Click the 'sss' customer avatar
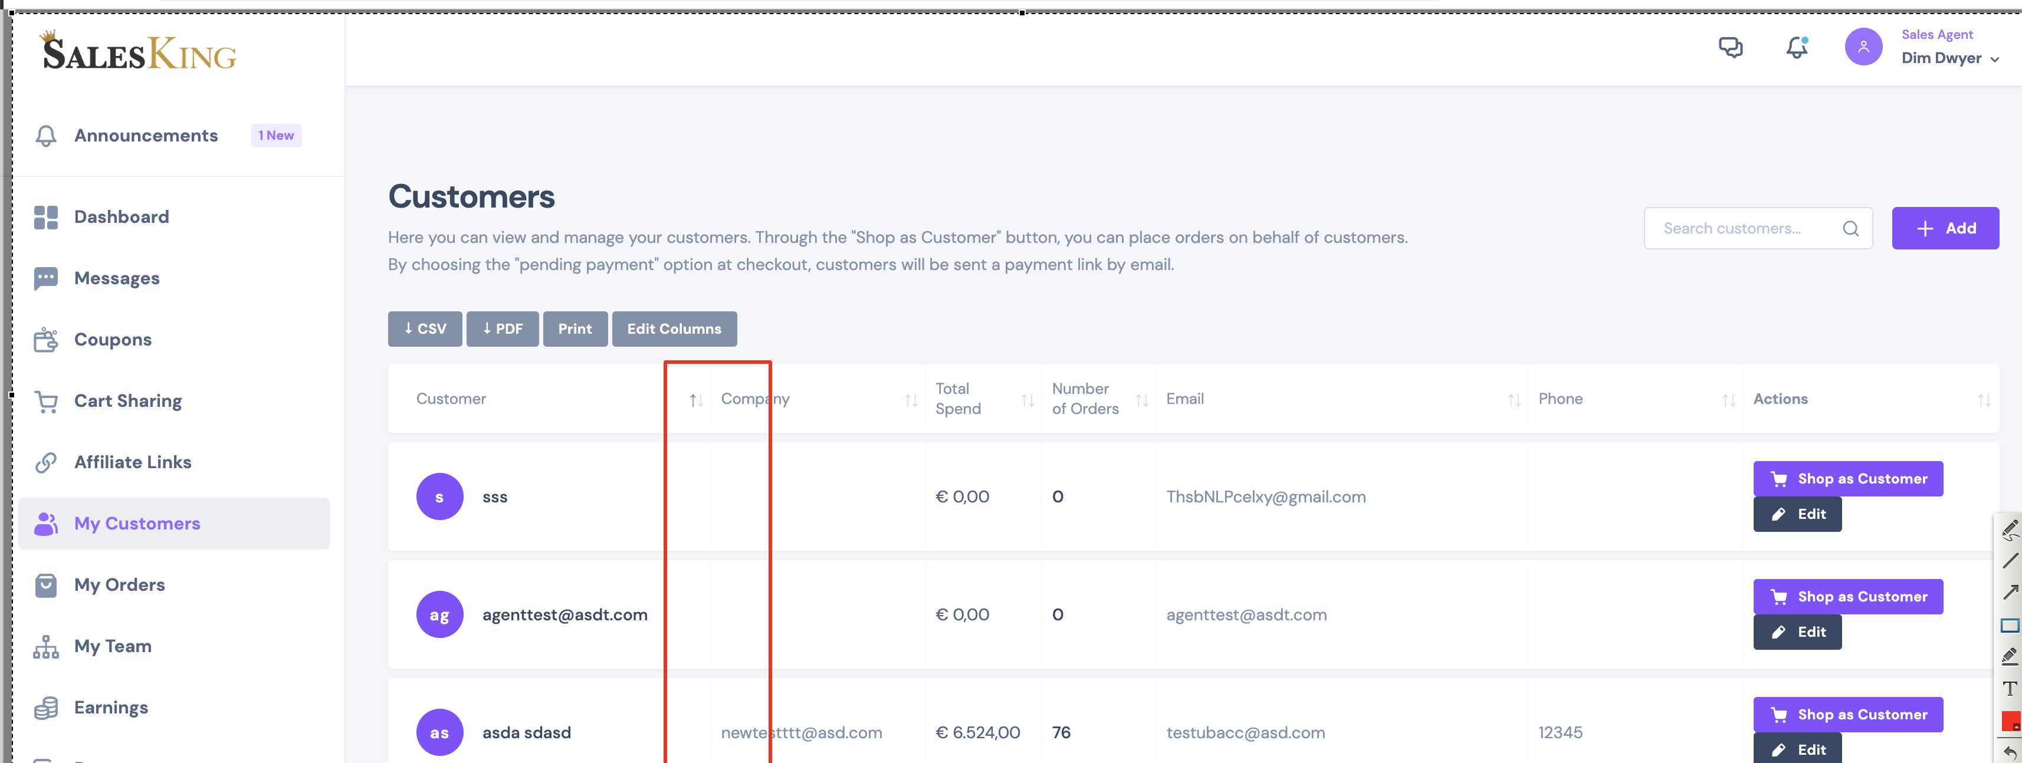Image resolution: width=2022 pixels, height=763 pixels. pos(439,496)
